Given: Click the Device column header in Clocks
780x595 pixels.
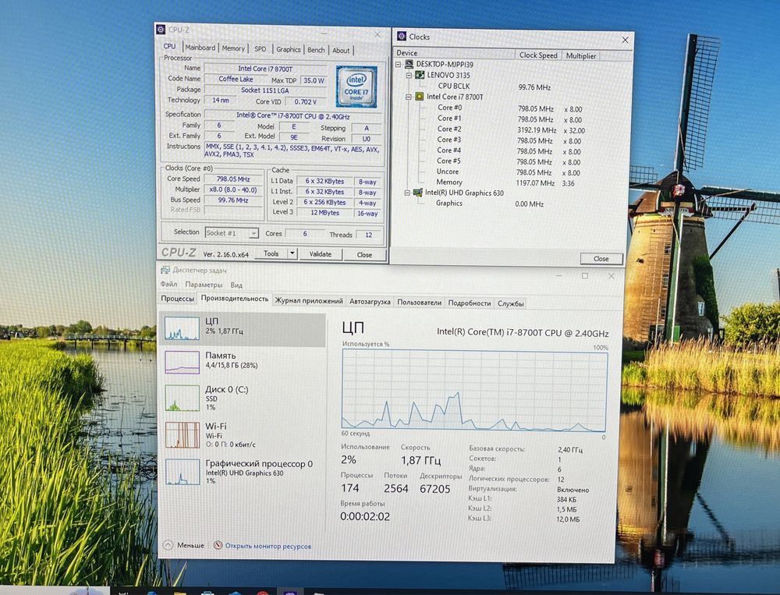Looking at the screenshot, I should click(455, 53).
